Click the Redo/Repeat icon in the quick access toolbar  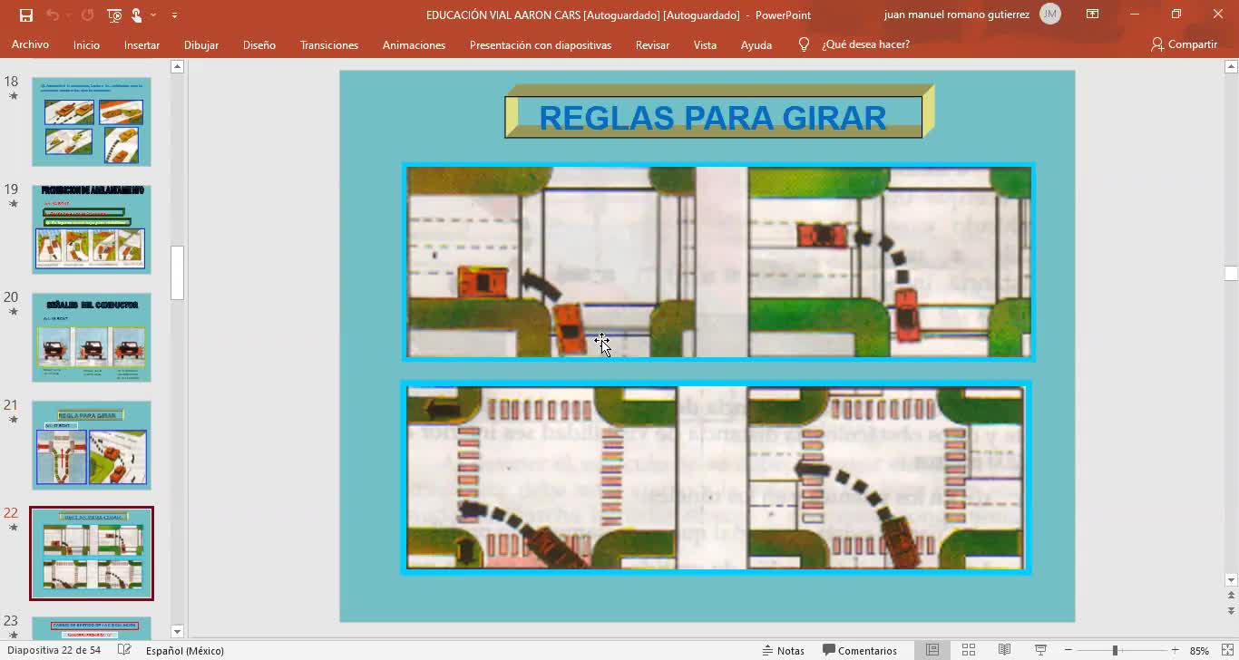[x=88, y=15]
